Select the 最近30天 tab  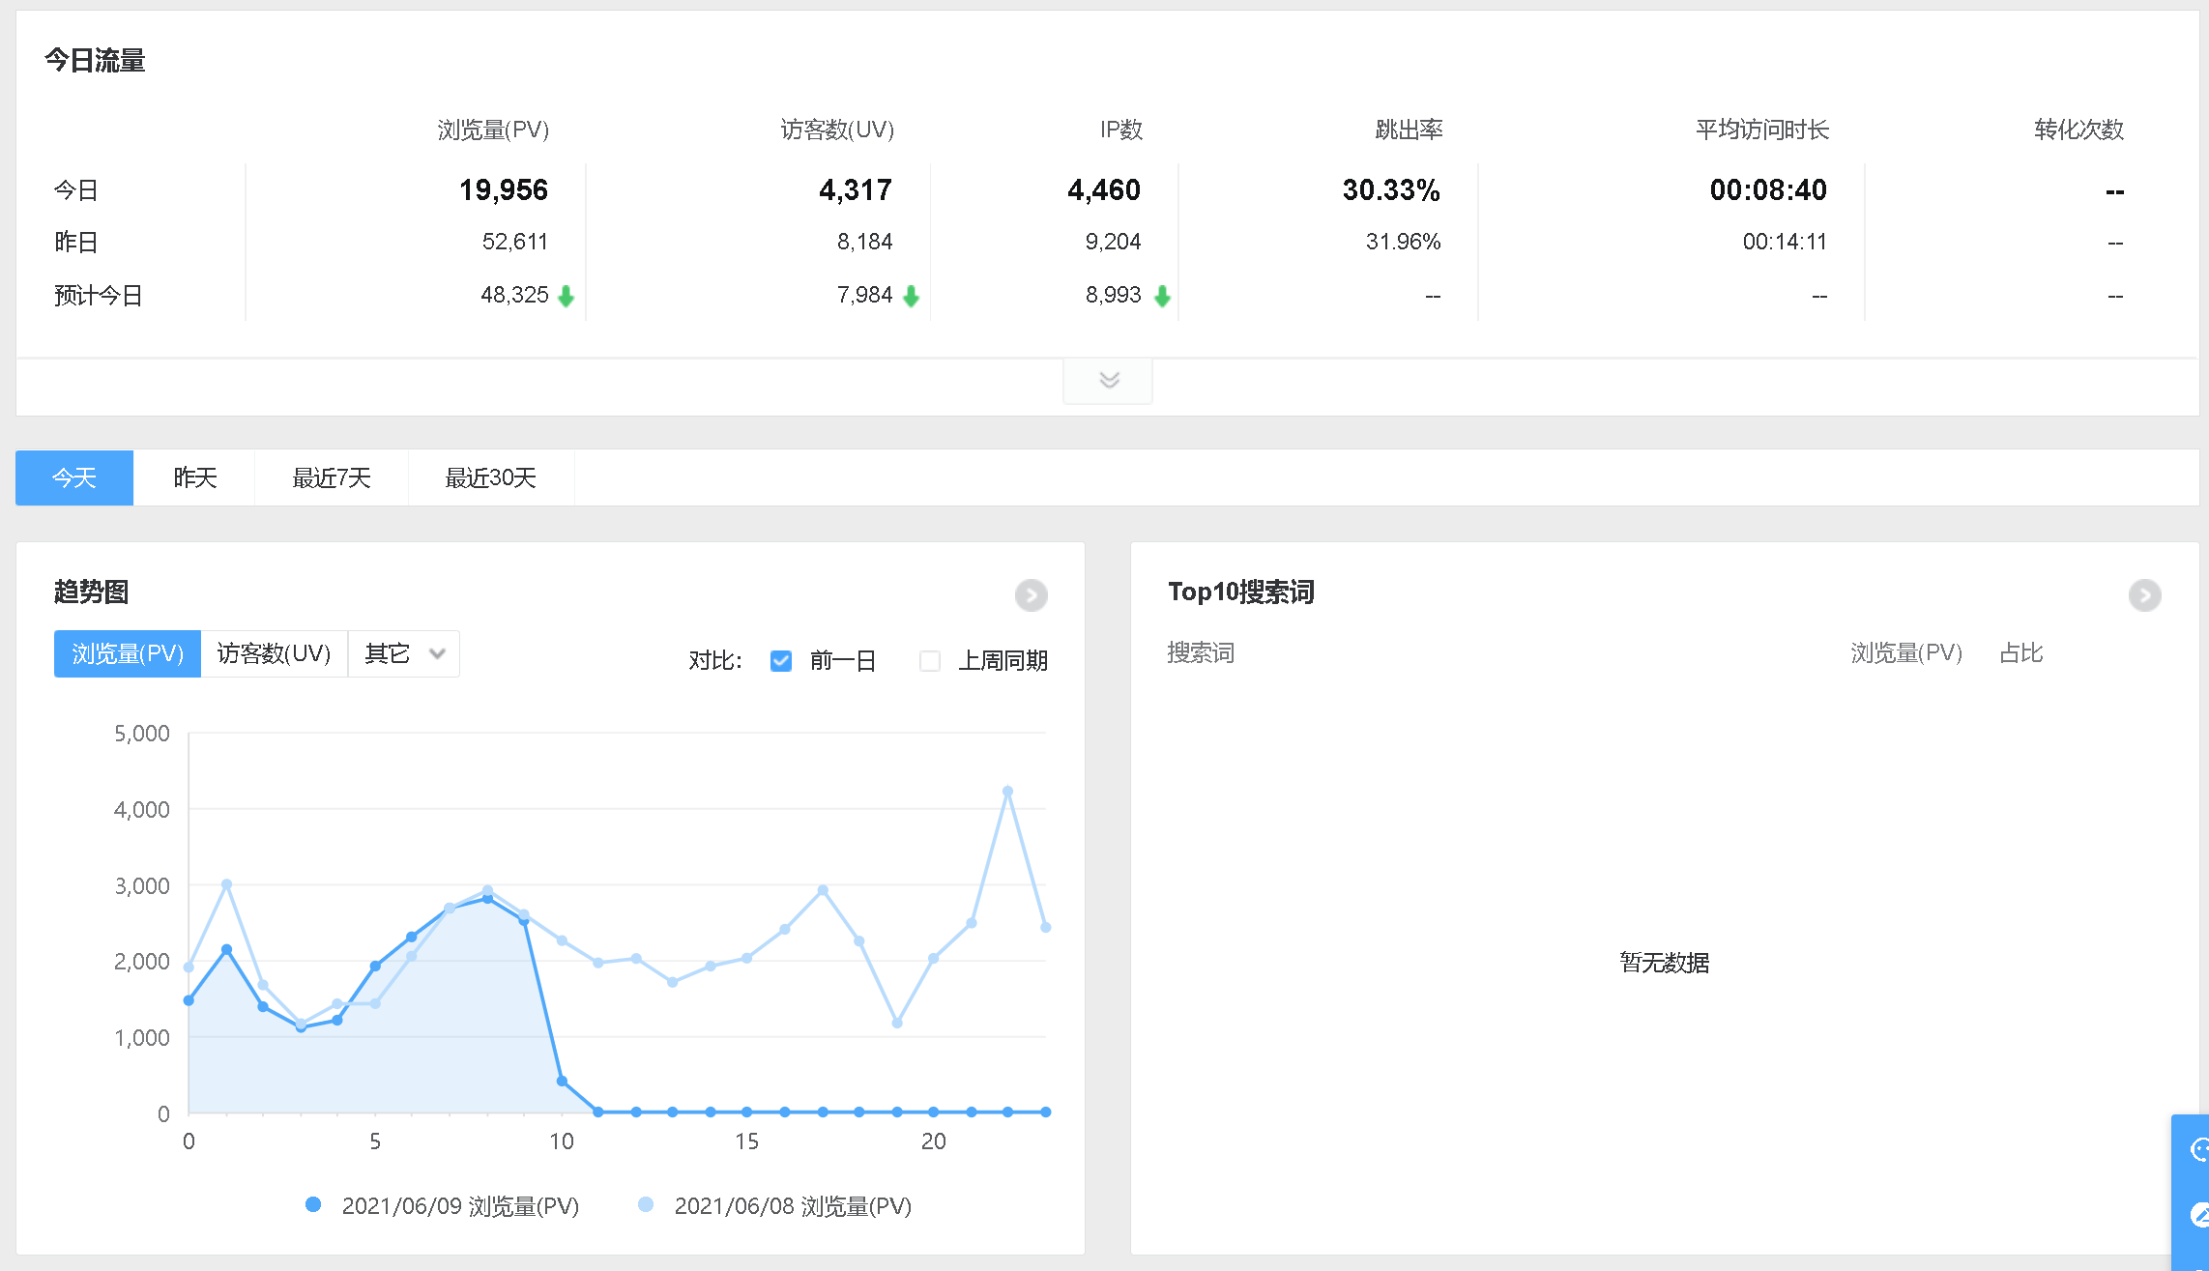(x=490, y=477)
